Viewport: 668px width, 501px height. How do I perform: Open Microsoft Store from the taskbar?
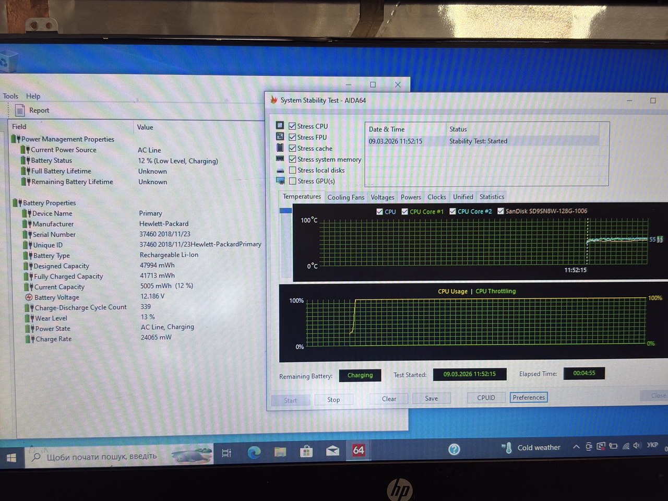coord(306,451)
